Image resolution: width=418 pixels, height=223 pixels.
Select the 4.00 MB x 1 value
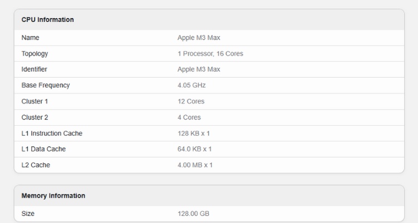195,165
